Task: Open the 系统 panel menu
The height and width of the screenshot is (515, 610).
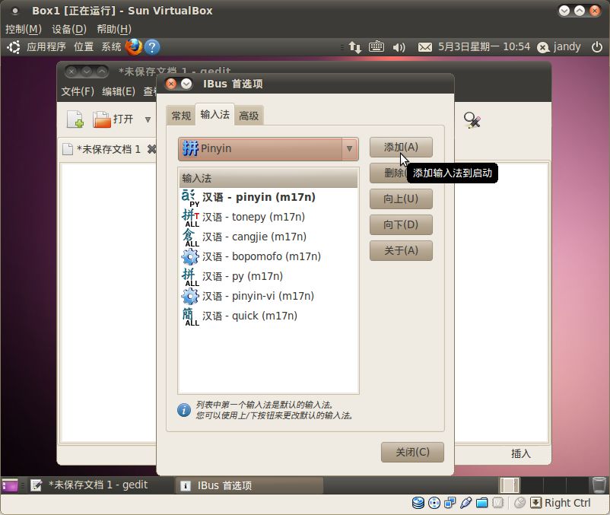Action: (111, 47)
